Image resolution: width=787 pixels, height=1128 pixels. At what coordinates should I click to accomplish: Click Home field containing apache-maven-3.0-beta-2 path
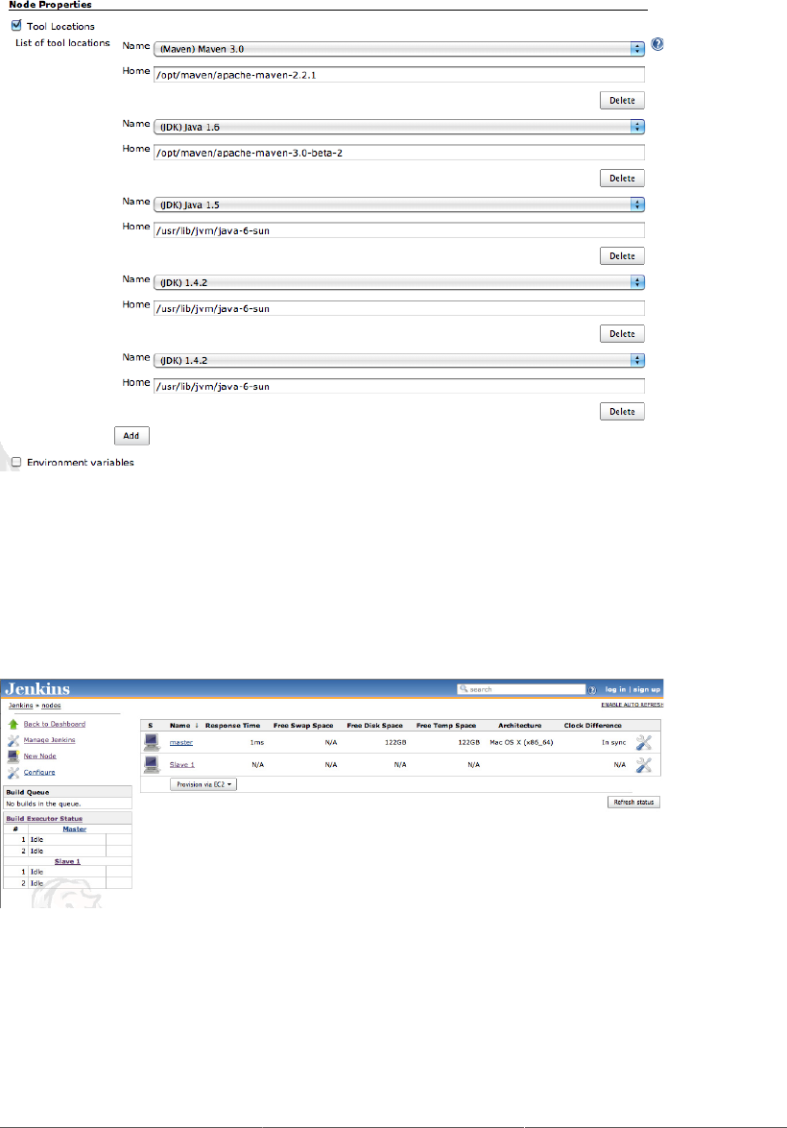399,152
